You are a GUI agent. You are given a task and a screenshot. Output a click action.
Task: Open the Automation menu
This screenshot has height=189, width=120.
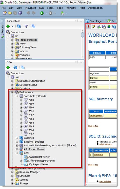click(x=95, y=8)
